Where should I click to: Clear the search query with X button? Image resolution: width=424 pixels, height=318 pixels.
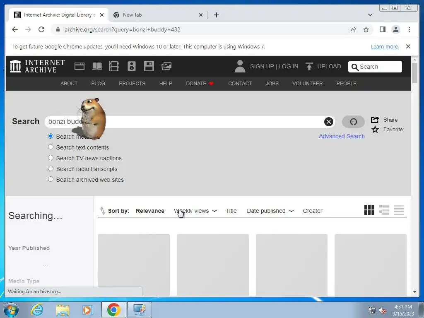point(328,122)
